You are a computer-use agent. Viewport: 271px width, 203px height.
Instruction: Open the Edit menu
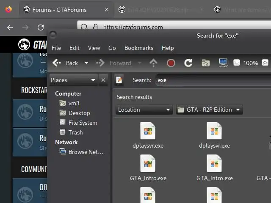tap(75, 48)
